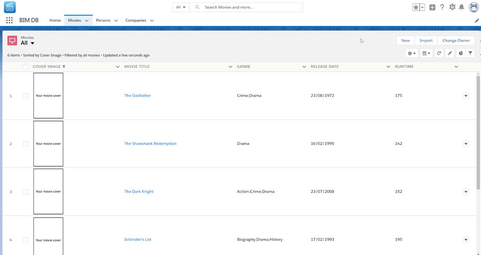This screenshot has height=255, width=481.
Task: Open the Setup gear icon
Action: point(452,7)
